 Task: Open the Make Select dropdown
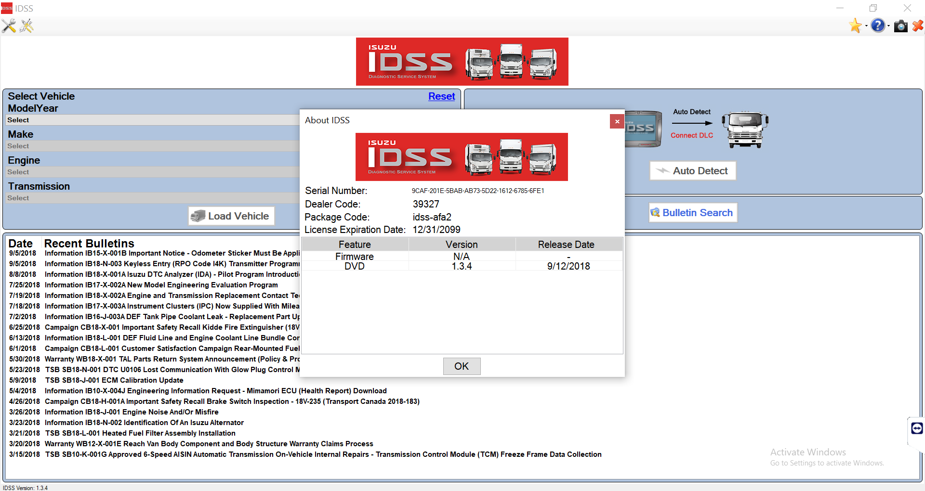click(153, 146)
